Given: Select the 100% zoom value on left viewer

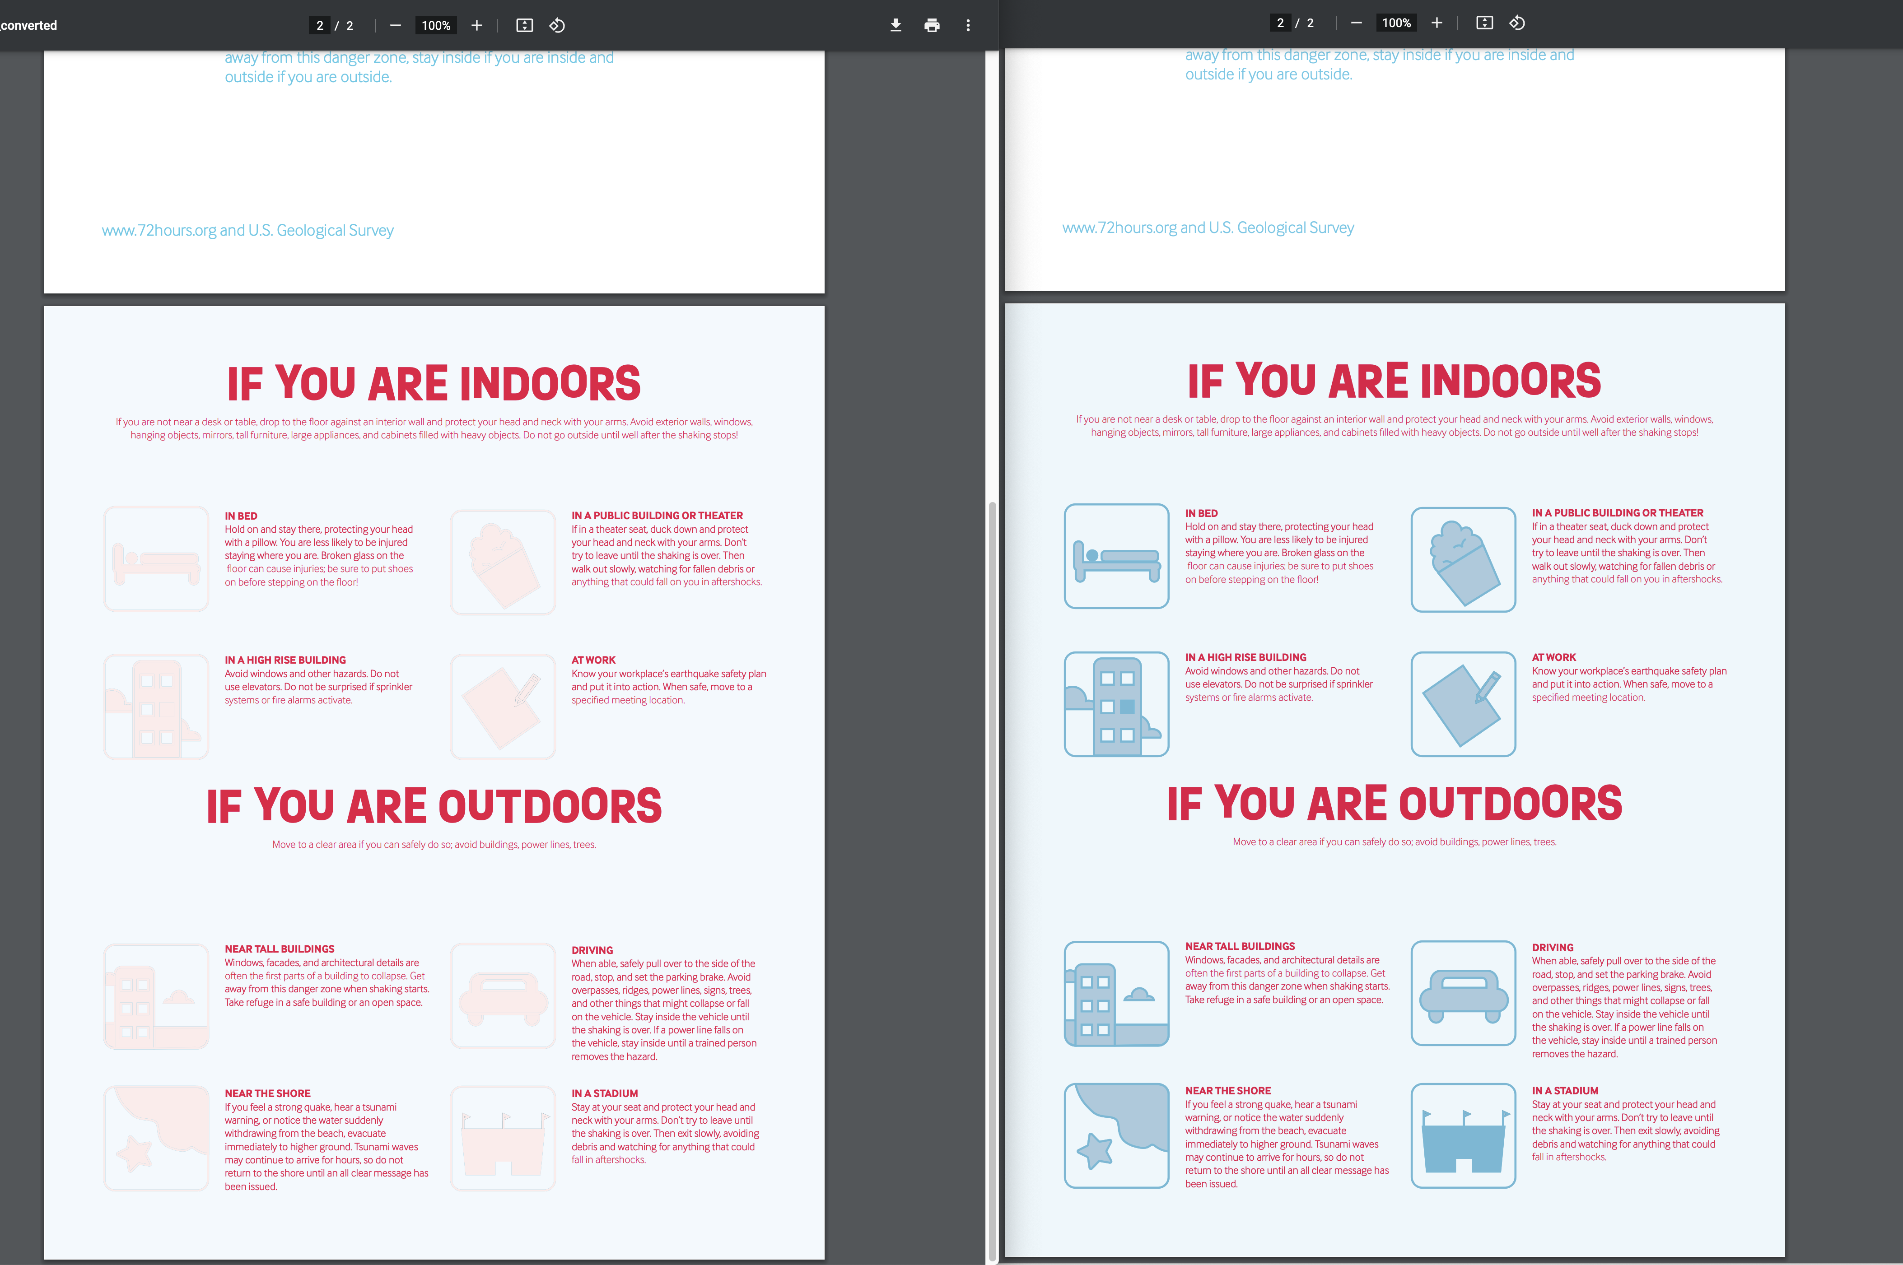Looking at the screenshot, I should click(x=436, y=25).
